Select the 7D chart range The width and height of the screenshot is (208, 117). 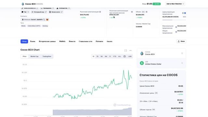coord(97,56)
